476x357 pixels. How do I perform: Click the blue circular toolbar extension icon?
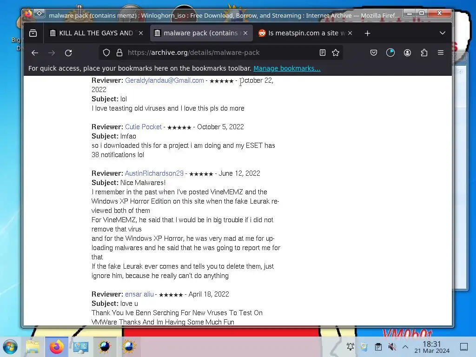click(390, 53)
